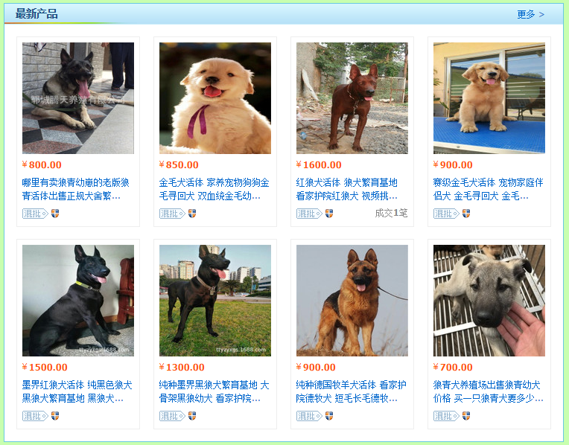Screen dimensions: 569x445
Task: Open the 哪里有卖狼青幼崽 product title link
Action: [x=75, y=189]
